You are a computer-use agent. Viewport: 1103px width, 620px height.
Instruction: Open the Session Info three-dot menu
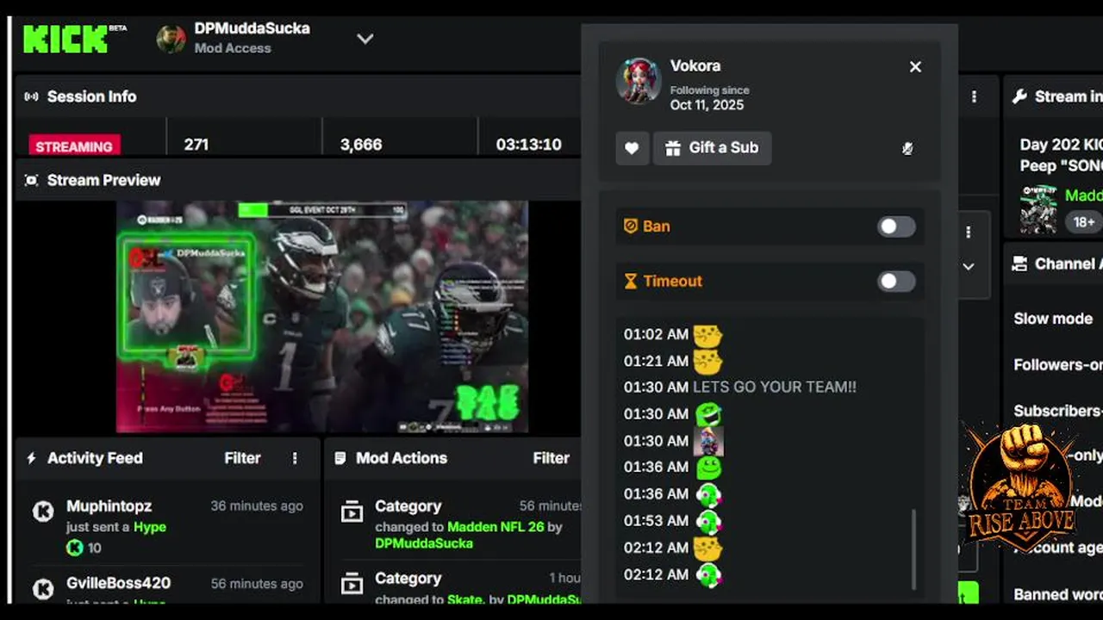[975, 96]
